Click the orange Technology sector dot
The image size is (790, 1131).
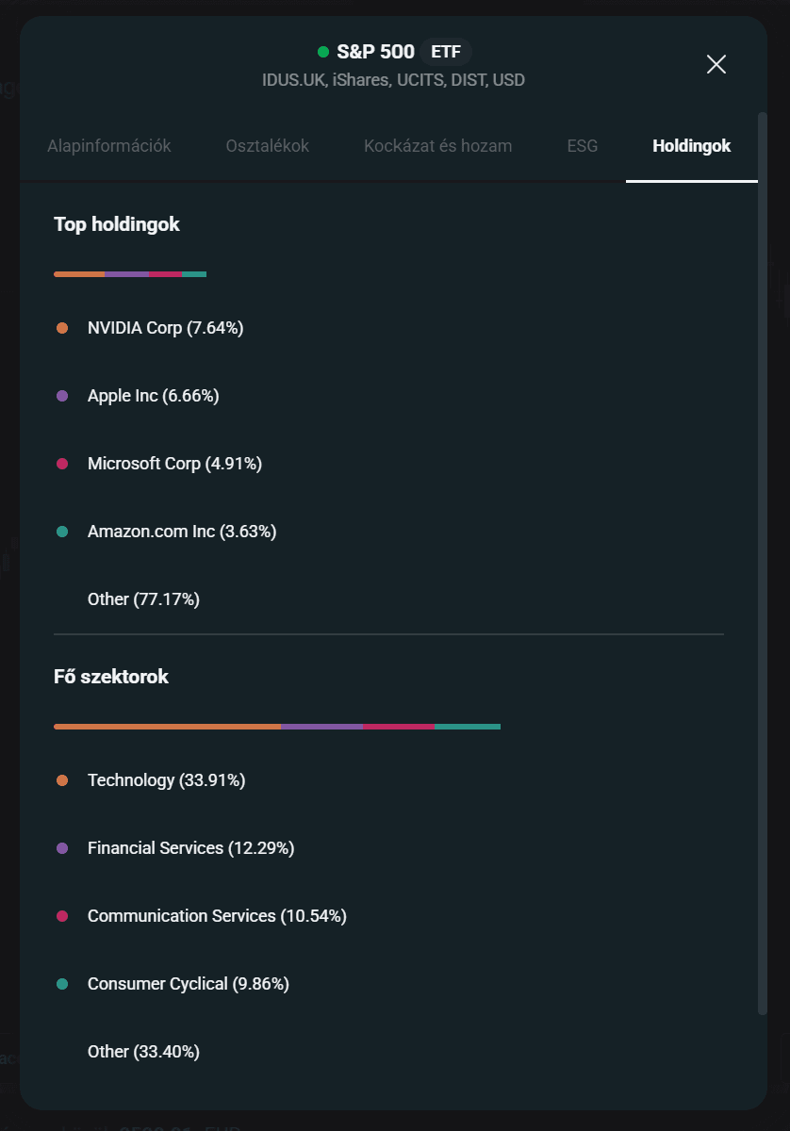62,780
